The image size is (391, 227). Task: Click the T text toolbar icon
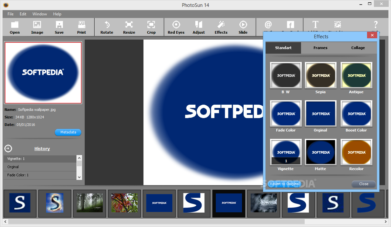tap(315, 25)
